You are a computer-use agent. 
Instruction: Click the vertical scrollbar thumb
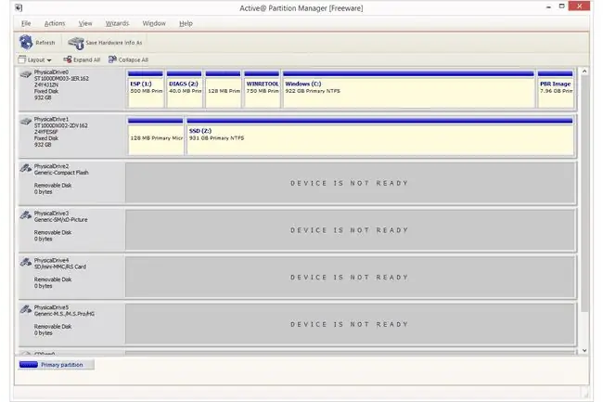584,192
